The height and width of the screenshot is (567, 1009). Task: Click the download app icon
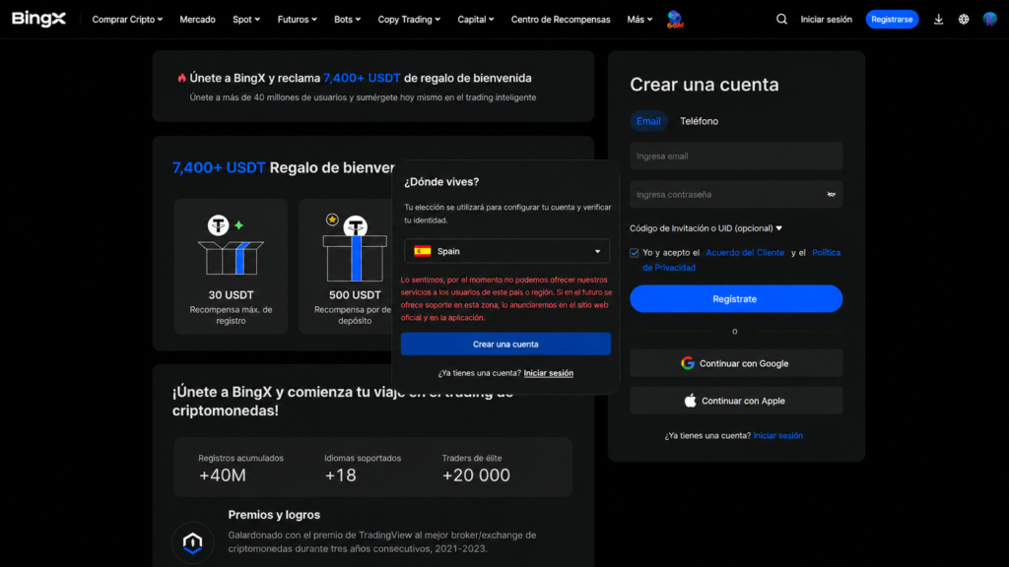[938, 20]
